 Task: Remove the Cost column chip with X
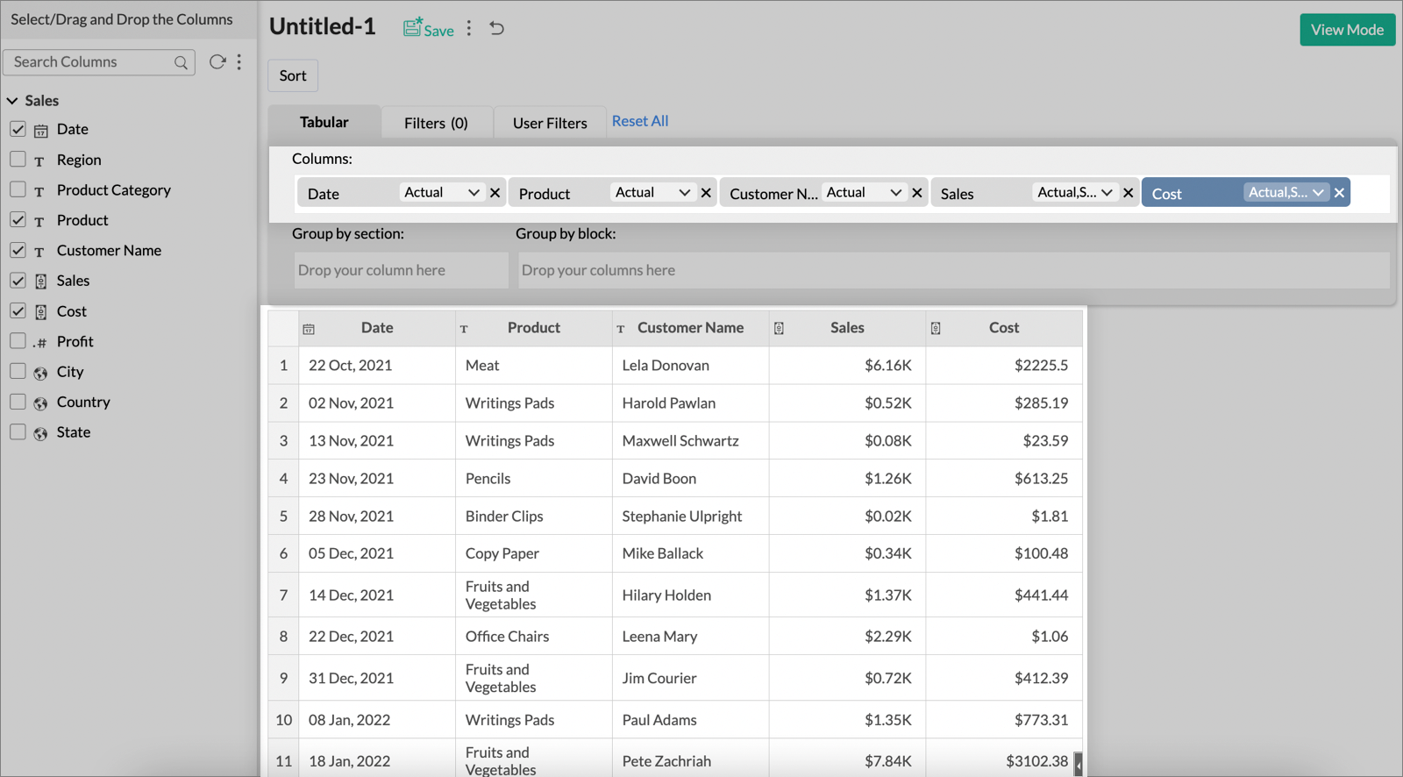pos(1339,193)
